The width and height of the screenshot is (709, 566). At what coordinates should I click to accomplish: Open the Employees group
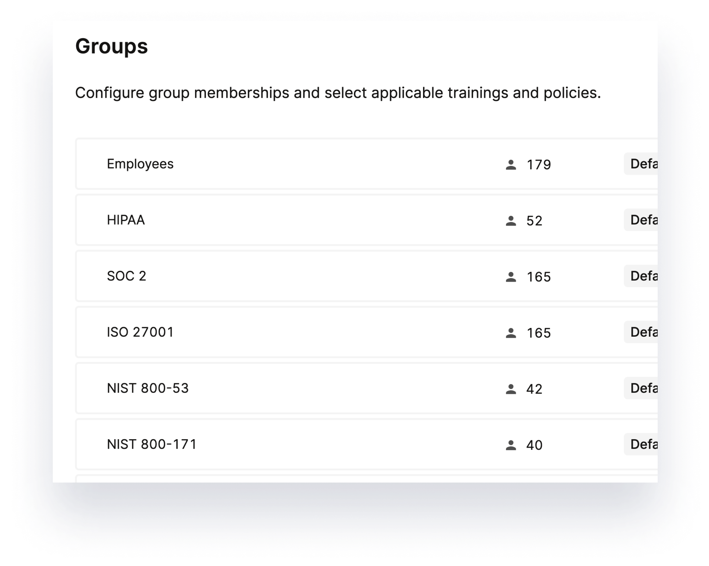140,164
